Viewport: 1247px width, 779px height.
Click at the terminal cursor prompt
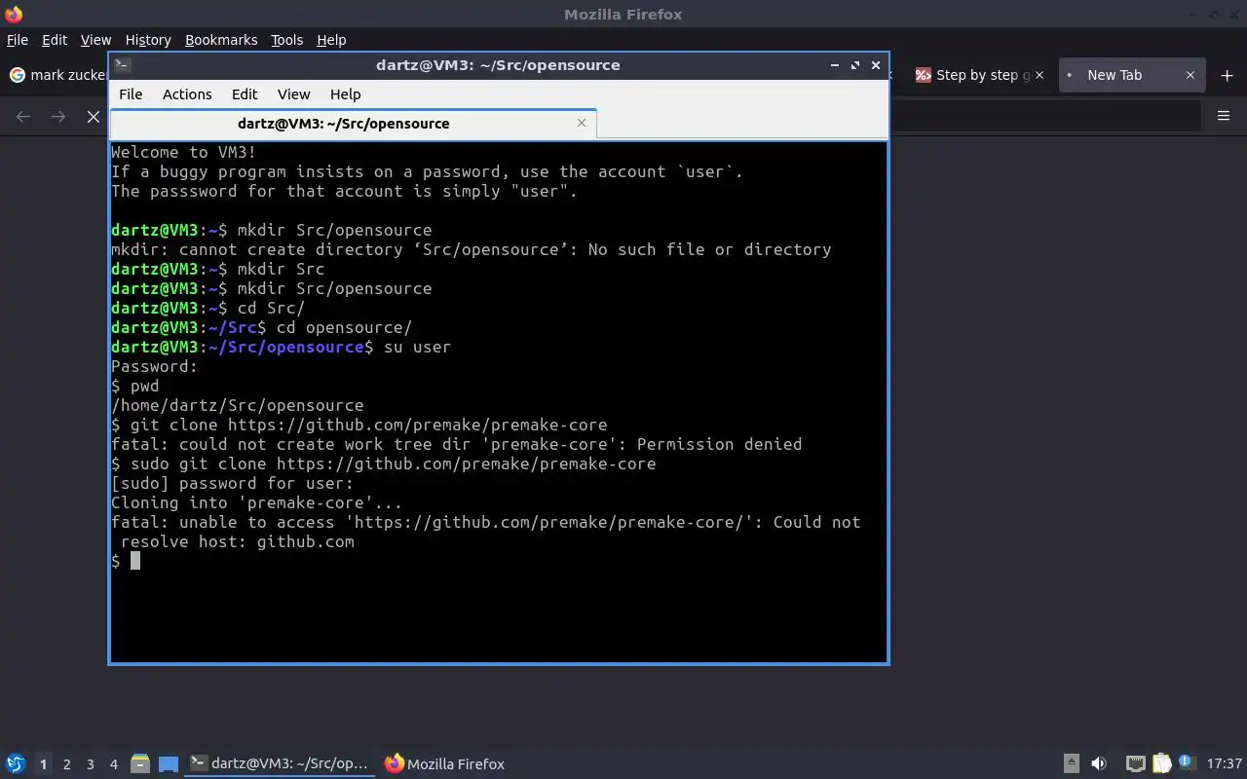click(135, 561)
